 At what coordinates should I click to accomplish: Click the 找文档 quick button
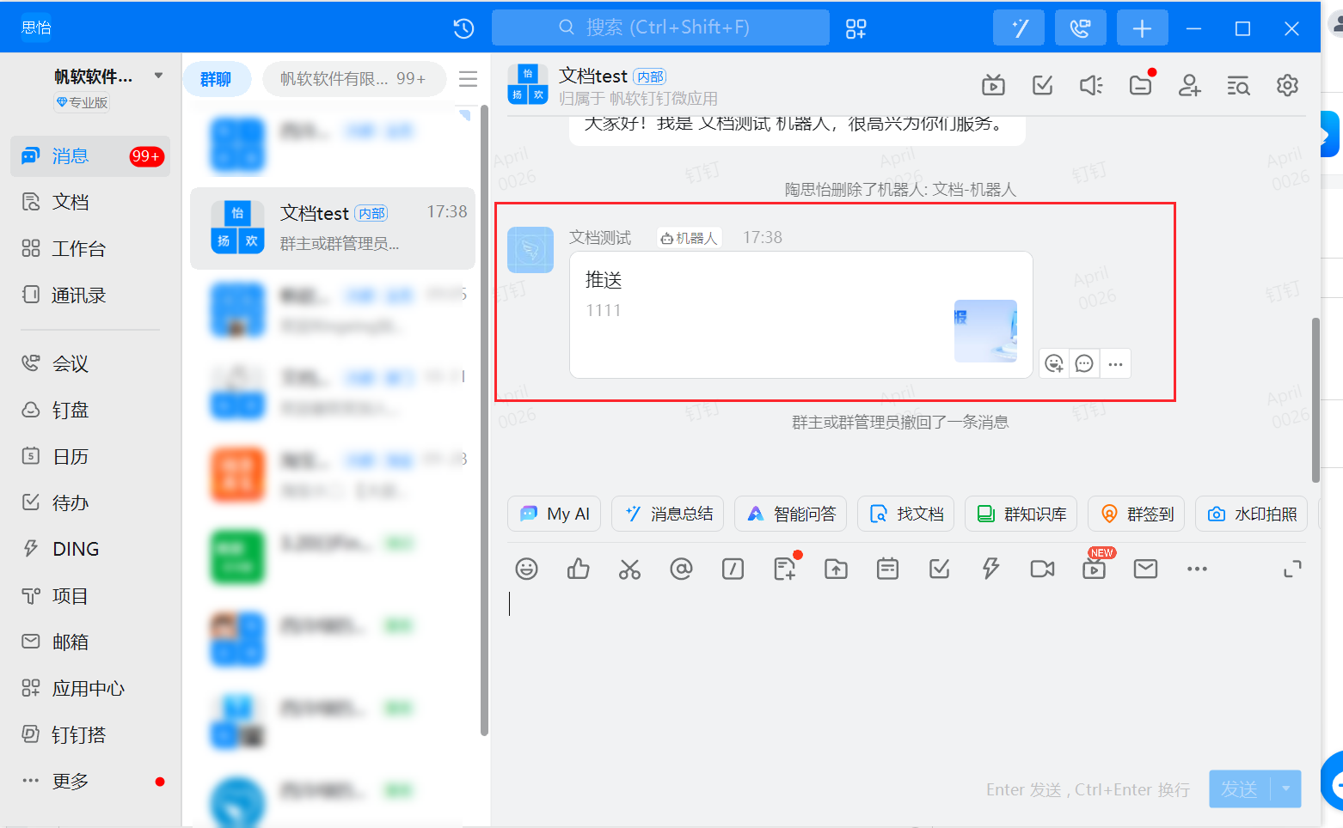[906, 514]
